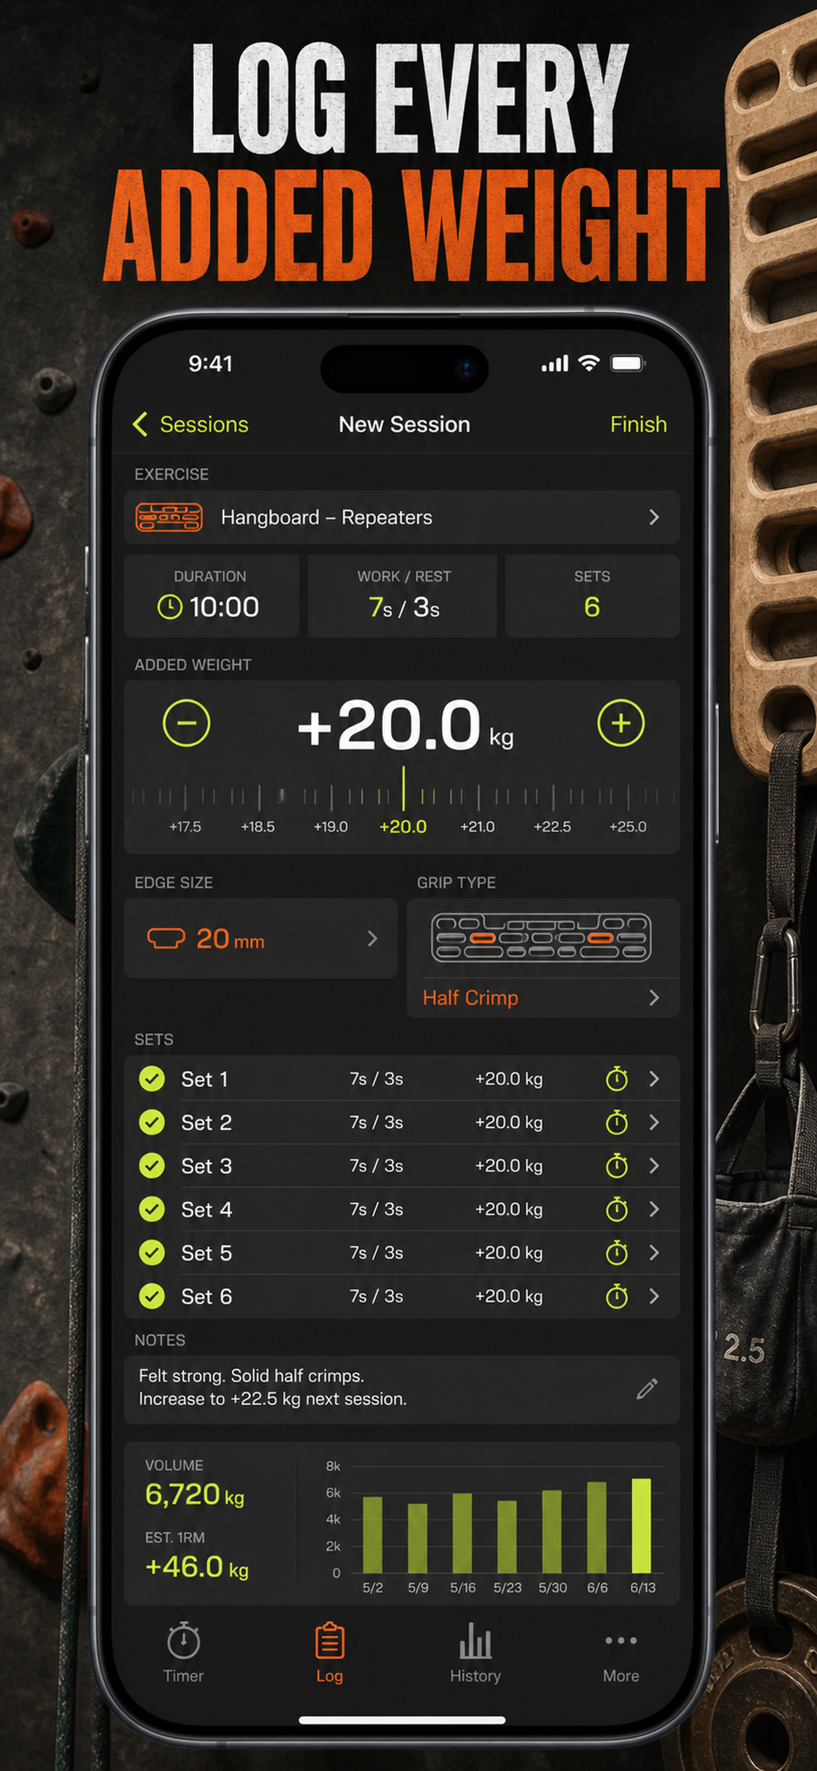Switch to the Timer tab
Image resolution: width=817 pixels, height=1771 pixels.
pyautogui.click(x=184, y=1653)
